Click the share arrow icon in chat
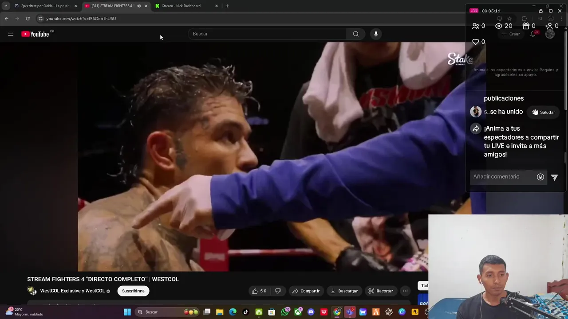The image size is (568, 319). pyautogui.click(x=476, y=129)
